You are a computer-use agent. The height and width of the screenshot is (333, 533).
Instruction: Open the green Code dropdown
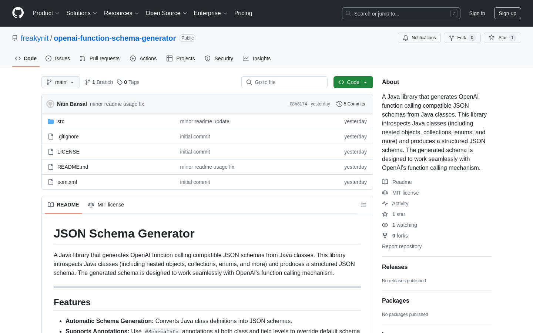[x=353, y=82]
